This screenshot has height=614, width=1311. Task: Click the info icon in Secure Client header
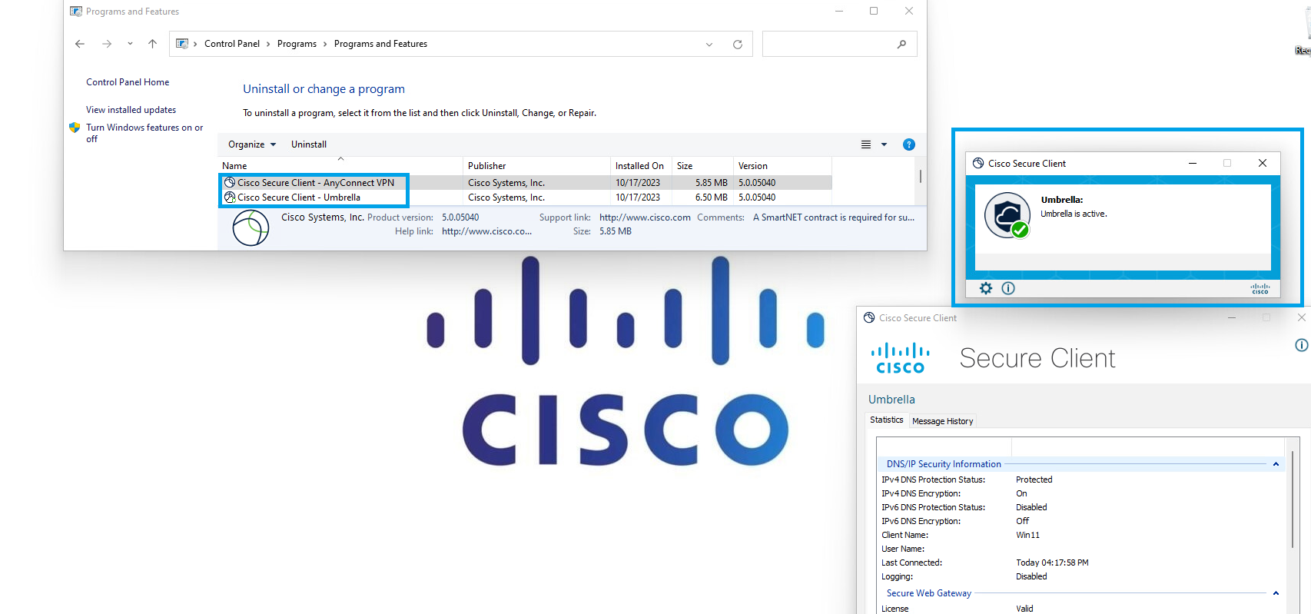[x=1302, y=345]
